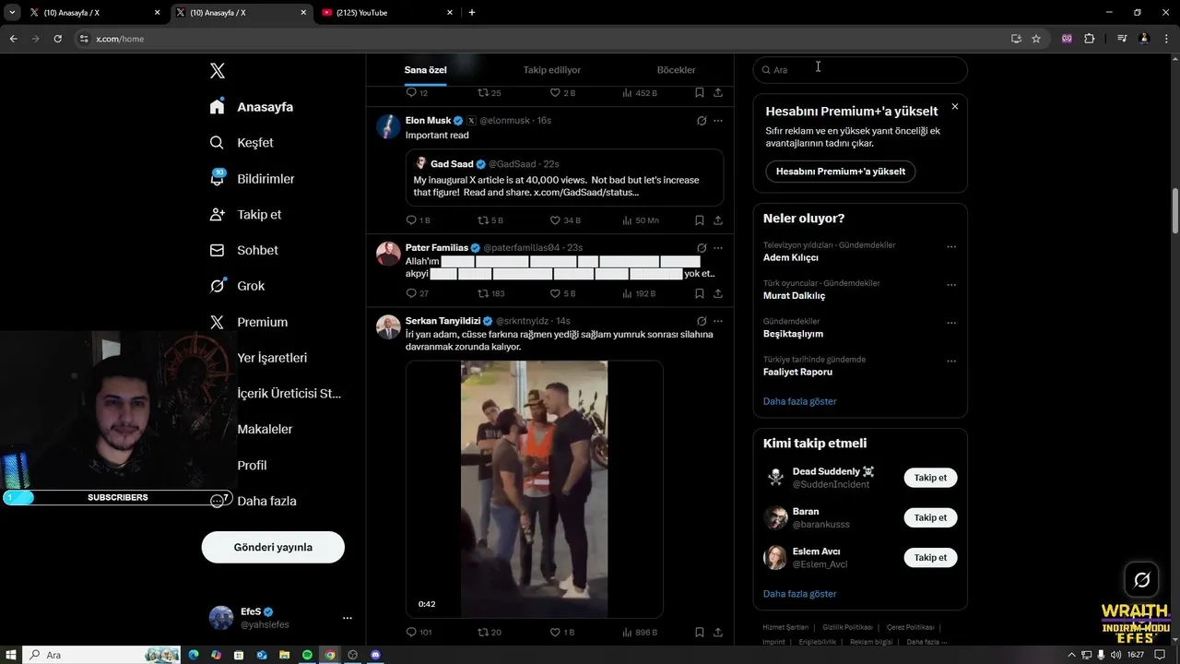
Task: Like Serkan Tanyildizi post
Action: (562, 632)
